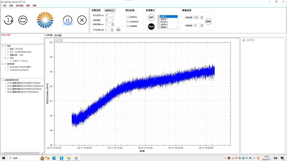The image size is (287, 161).
Task: Enable 非线性矫正 checkbox
Action: point(128,21)
